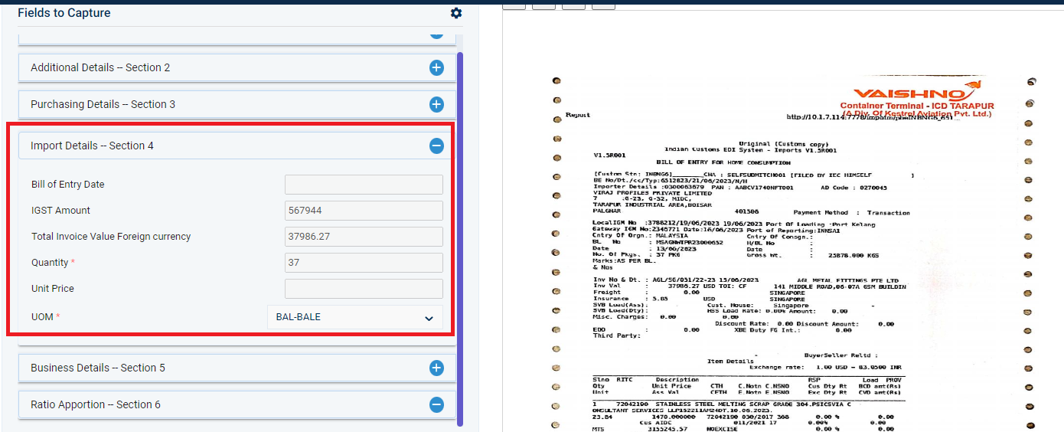Select the IGST Amount field

(364, 211)
